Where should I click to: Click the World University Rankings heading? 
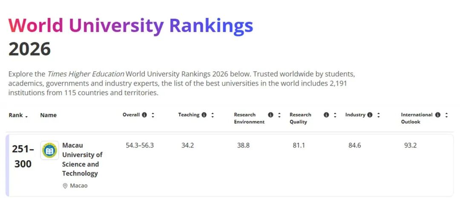pyautogui.click(x=131, y=26)
